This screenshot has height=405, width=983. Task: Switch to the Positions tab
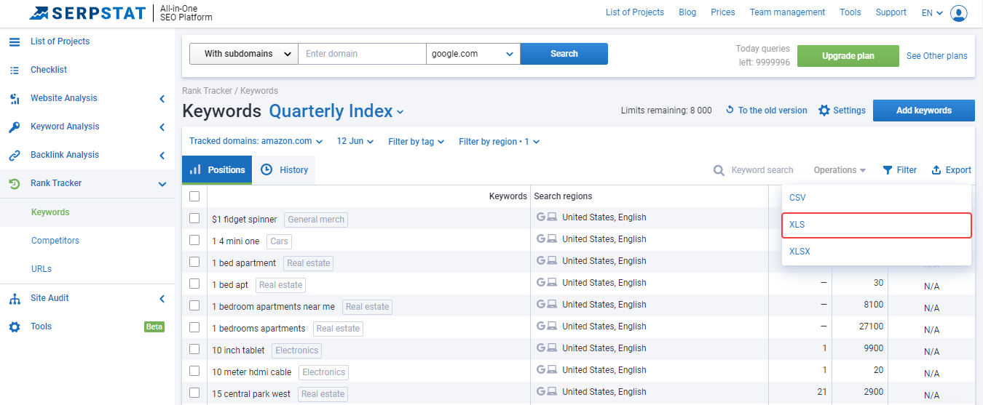[217, 170]
